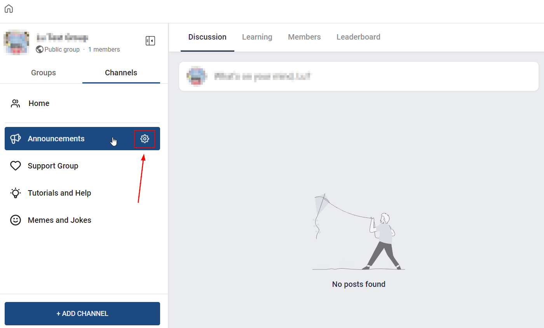The image size is (544, 328).
Task: Click the megaphone icon for Announcements
Action: point(16,139)
